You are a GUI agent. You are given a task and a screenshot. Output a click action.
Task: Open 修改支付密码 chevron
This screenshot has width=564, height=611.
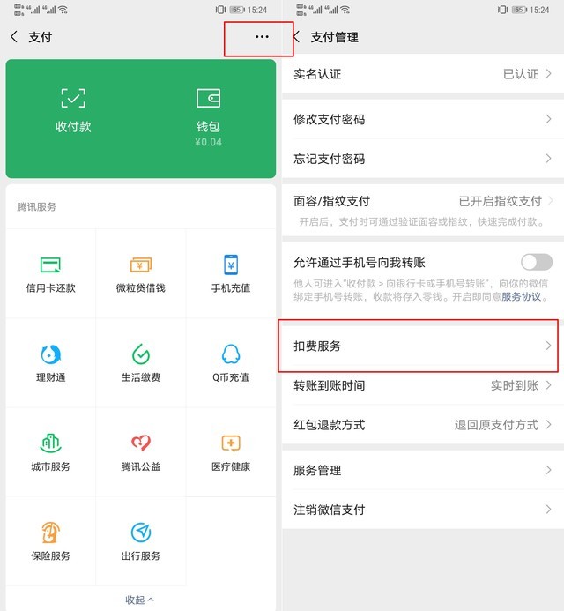(x=548, y=119)
